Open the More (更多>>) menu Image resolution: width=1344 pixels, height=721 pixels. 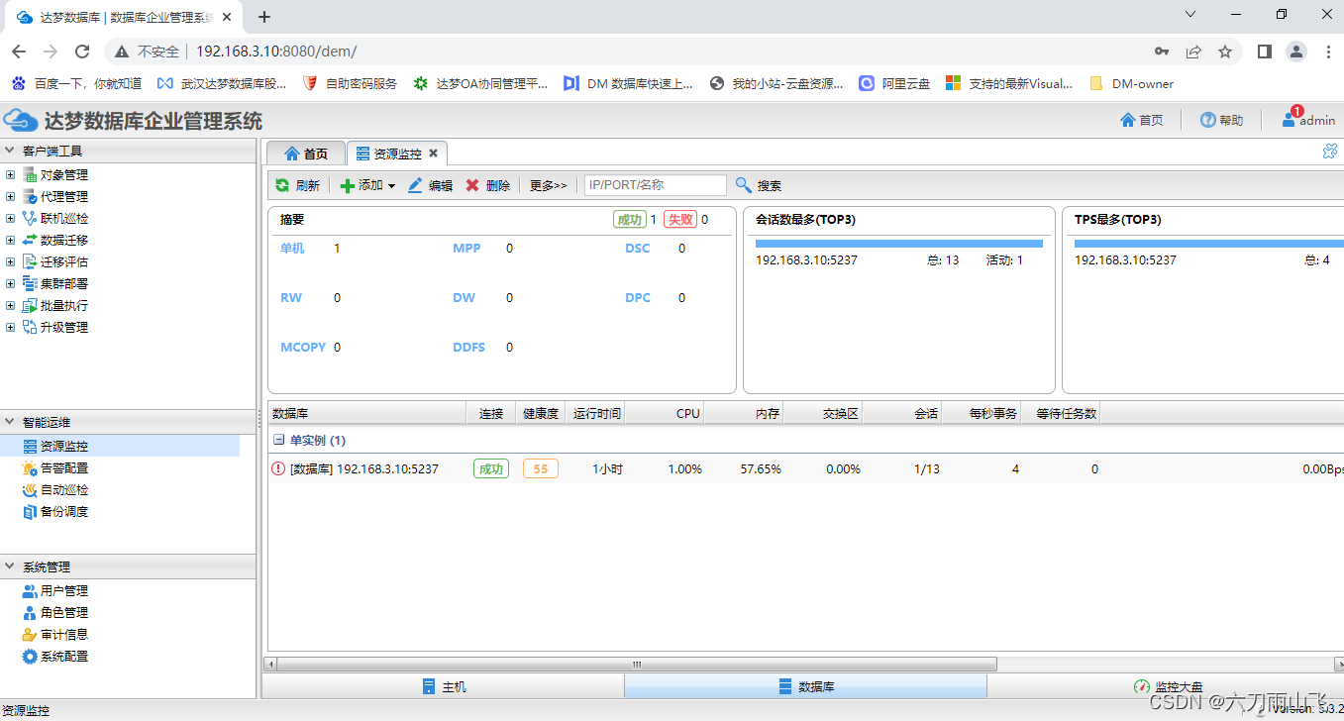pos(548,185)
